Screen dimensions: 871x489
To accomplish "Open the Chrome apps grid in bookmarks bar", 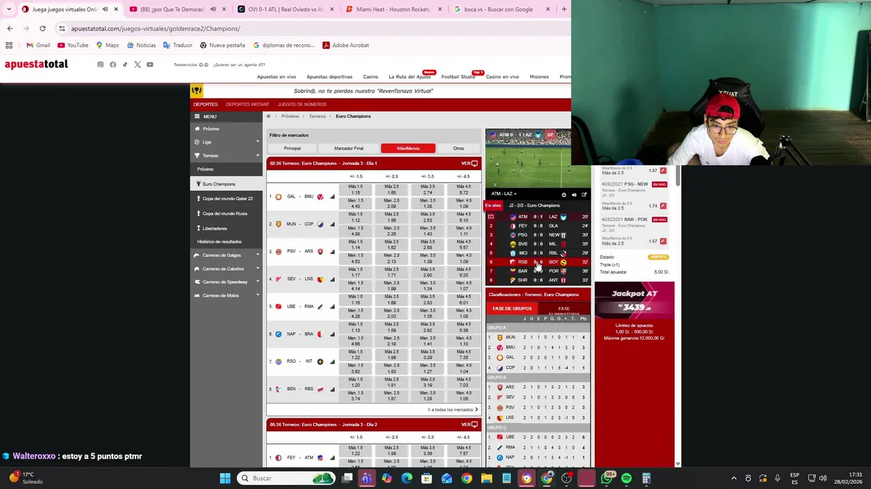I will pyautogui.click(x=9, y=46).
